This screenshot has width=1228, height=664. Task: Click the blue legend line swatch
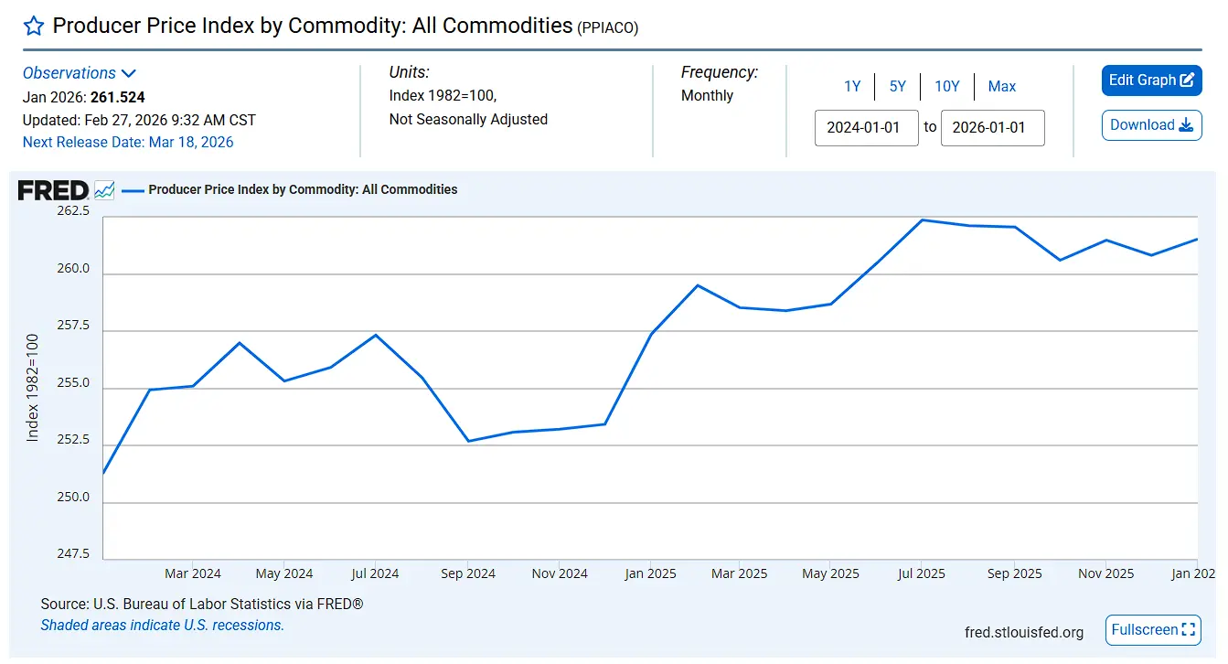(x=133, y=190)
